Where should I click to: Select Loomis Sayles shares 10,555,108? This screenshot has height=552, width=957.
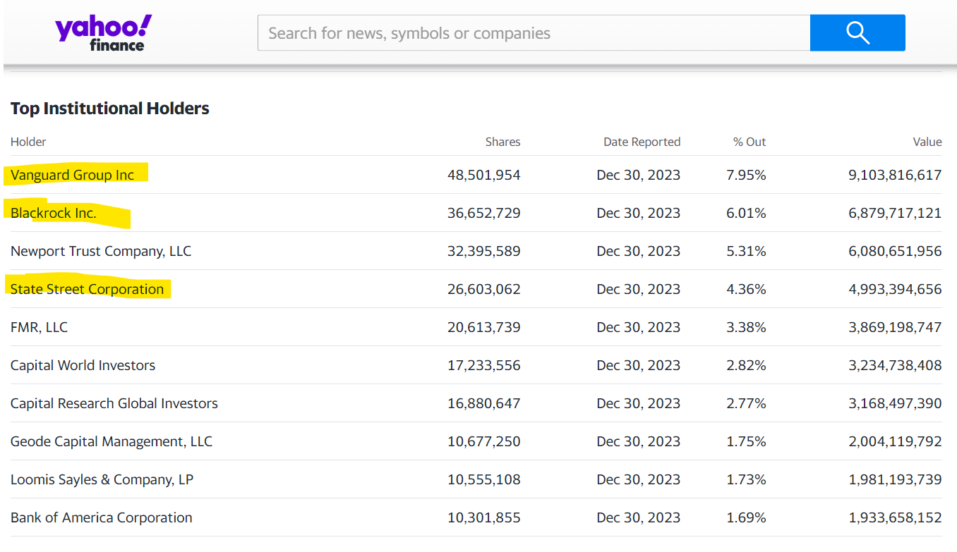point(484,479)
